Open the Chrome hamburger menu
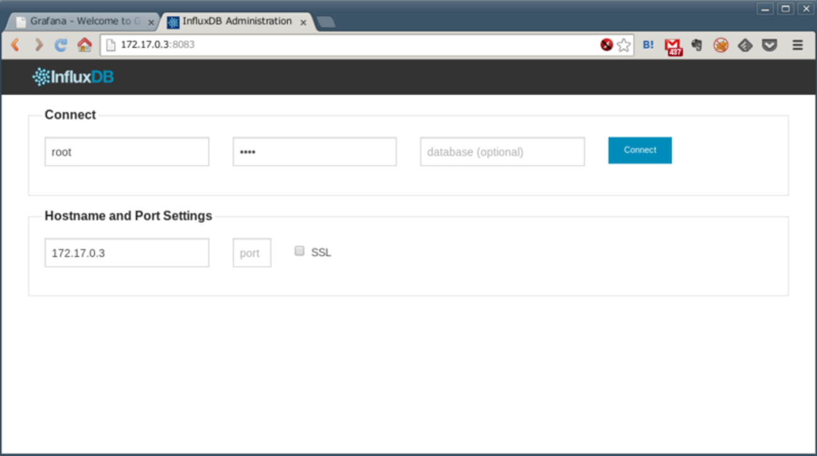Screen dimensions: 817x456 tap(798, 45)
